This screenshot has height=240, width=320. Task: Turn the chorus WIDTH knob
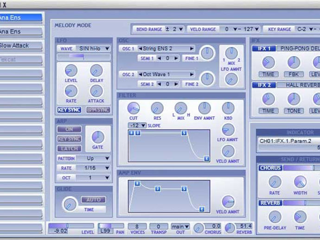(x=300, y=182)
